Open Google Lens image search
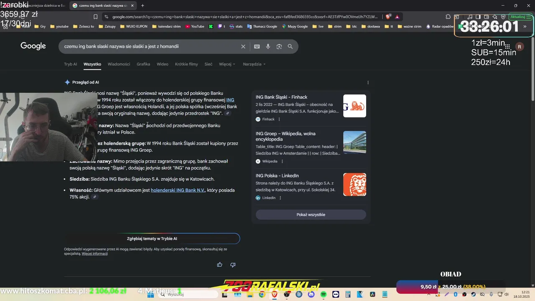 (279, 46)
